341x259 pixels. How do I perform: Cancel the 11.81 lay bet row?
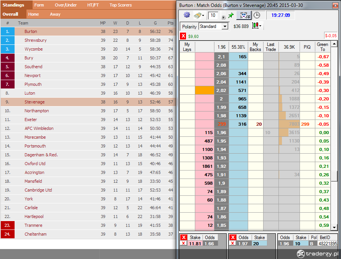pos(184,243)
